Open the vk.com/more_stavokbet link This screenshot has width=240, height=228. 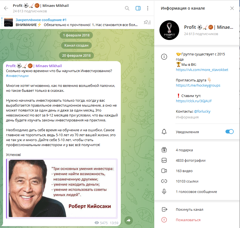pos(202,70)
